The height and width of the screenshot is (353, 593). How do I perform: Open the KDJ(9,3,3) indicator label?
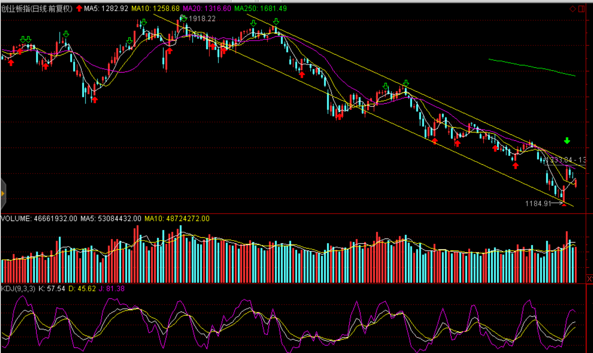18,288
